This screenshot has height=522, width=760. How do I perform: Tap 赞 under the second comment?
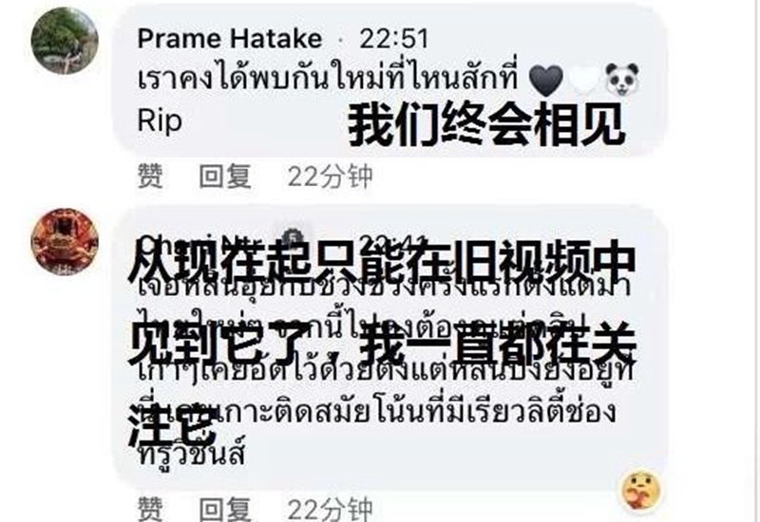coord(150,509)
